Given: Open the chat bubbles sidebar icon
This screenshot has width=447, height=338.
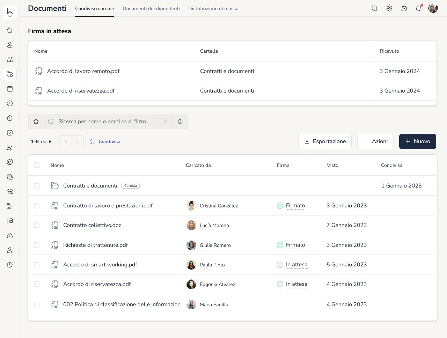Looking at the screenshot, I should [10, 177].
